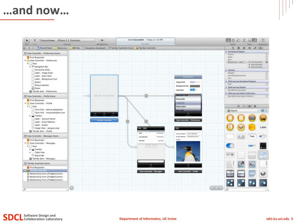Collapse the Storyboard Segues section
This screenshot has width=296, height=222.
pyautogui.click(x=226, y=51)
